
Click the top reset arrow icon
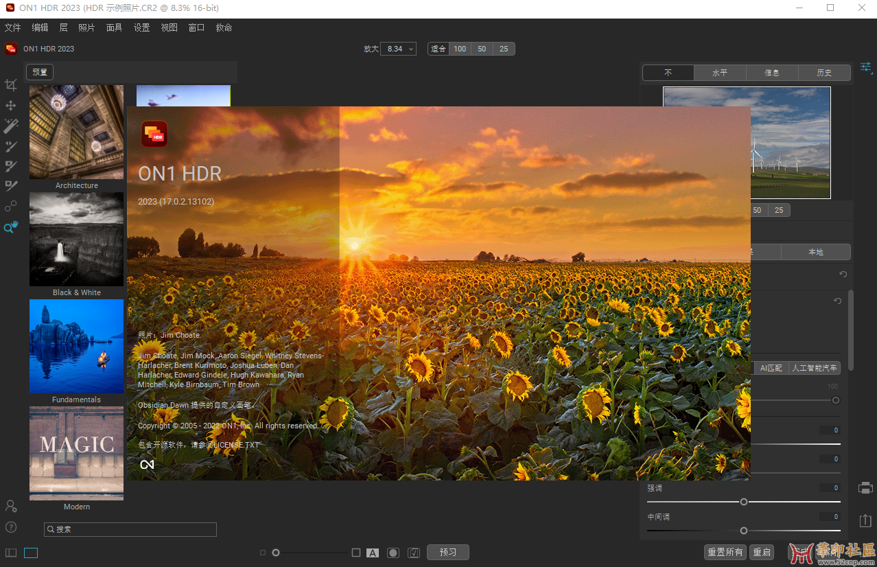tap(843, 275)
